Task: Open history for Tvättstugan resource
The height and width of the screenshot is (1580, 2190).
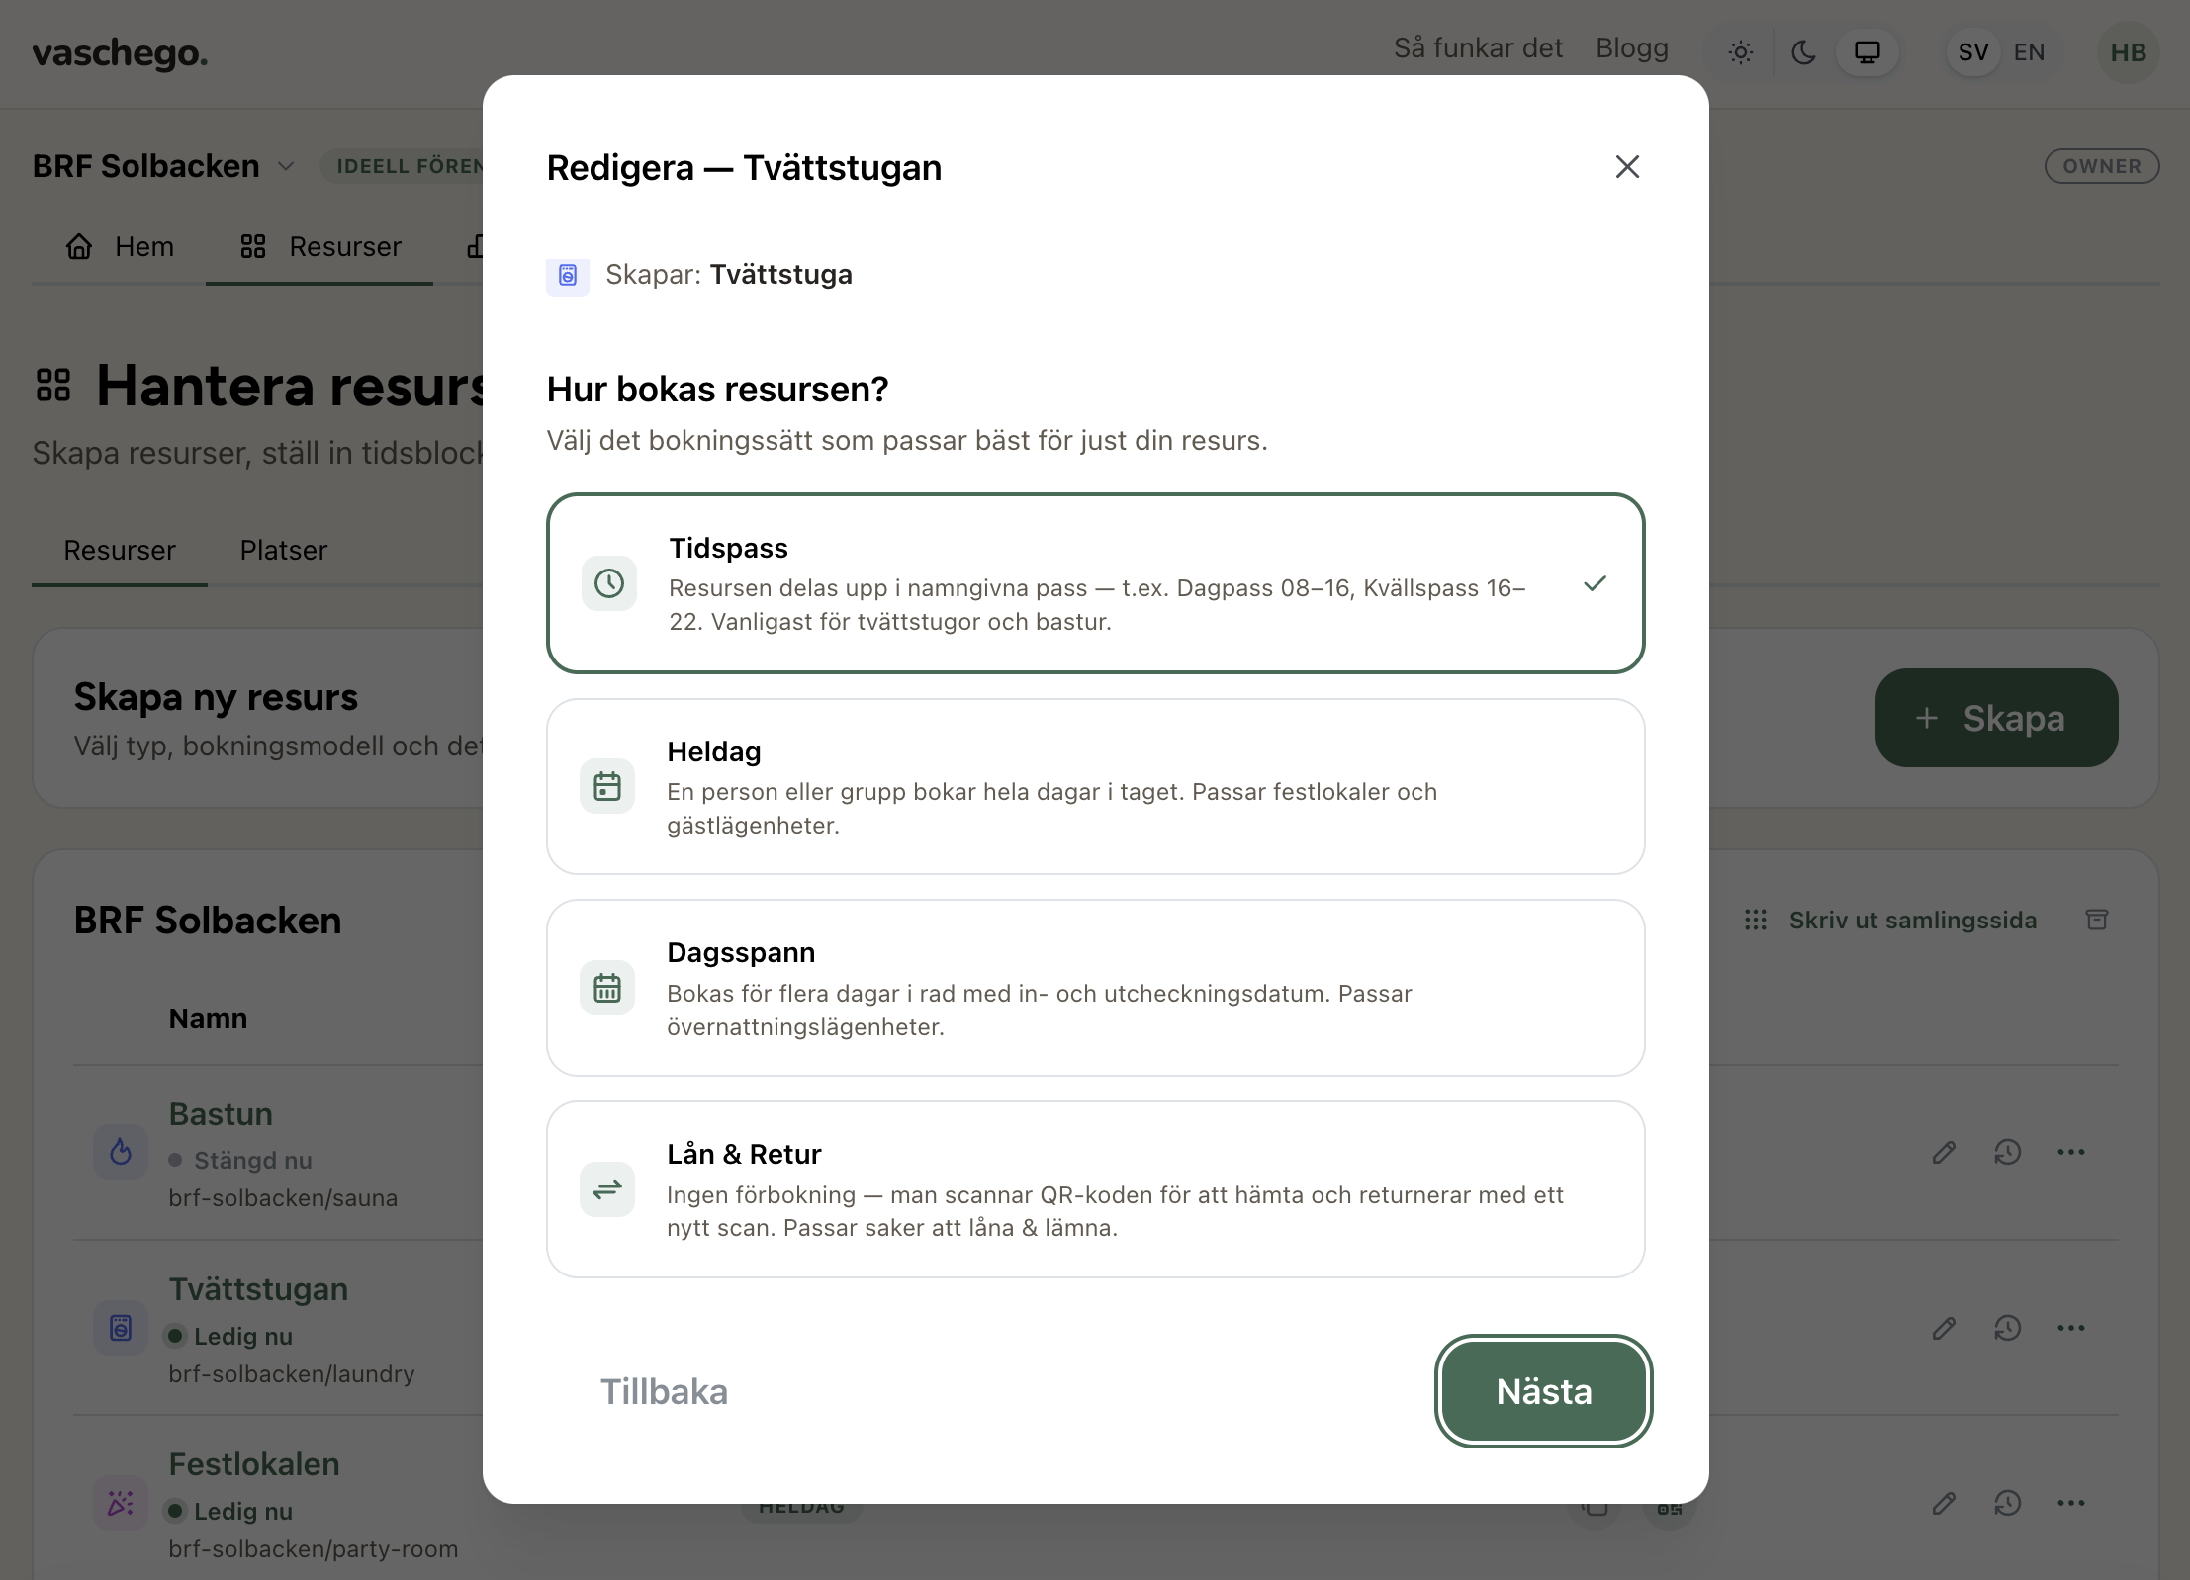Action: [x=2007, y=1328]
